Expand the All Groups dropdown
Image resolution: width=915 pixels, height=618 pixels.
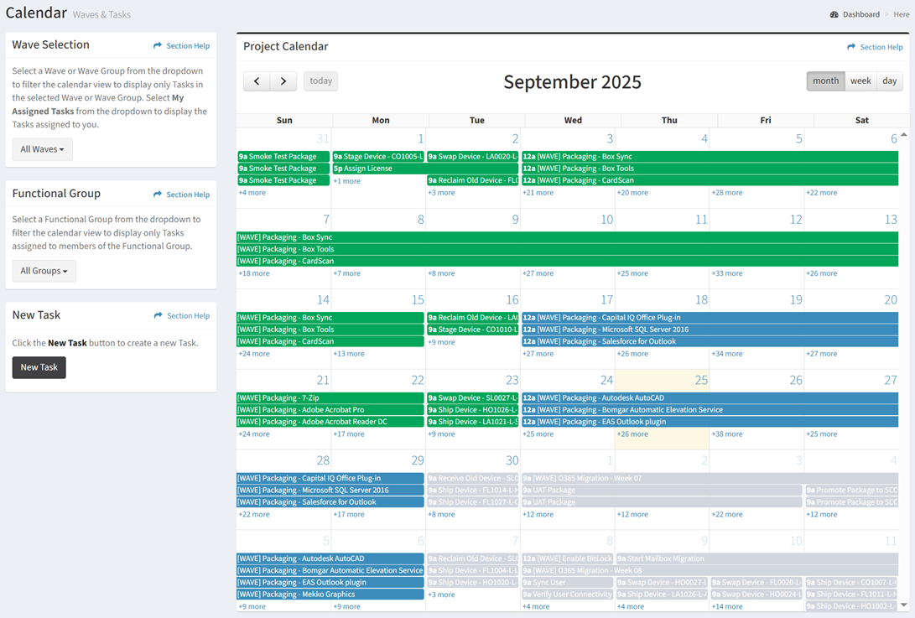click(44, 271)
